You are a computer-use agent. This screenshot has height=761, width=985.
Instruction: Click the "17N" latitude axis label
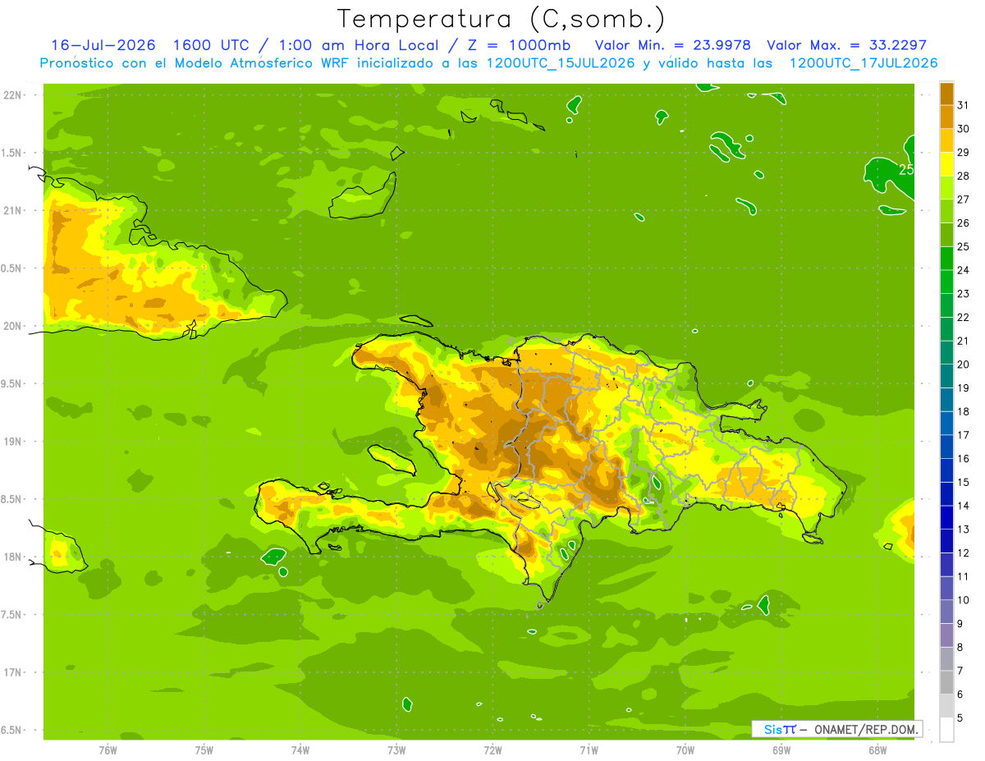click(12, 672)
